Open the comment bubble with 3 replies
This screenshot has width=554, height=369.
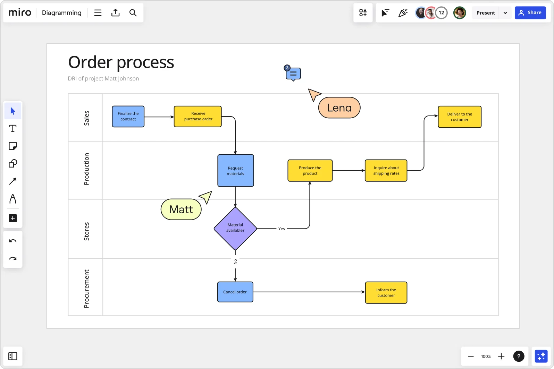pyautogui.click(x=293, y=74)
